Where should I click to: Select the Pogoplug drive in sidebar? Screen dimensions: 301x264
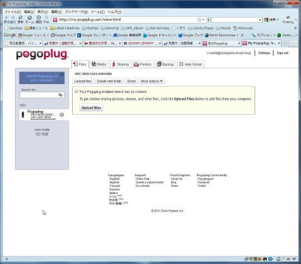point(42,115)
